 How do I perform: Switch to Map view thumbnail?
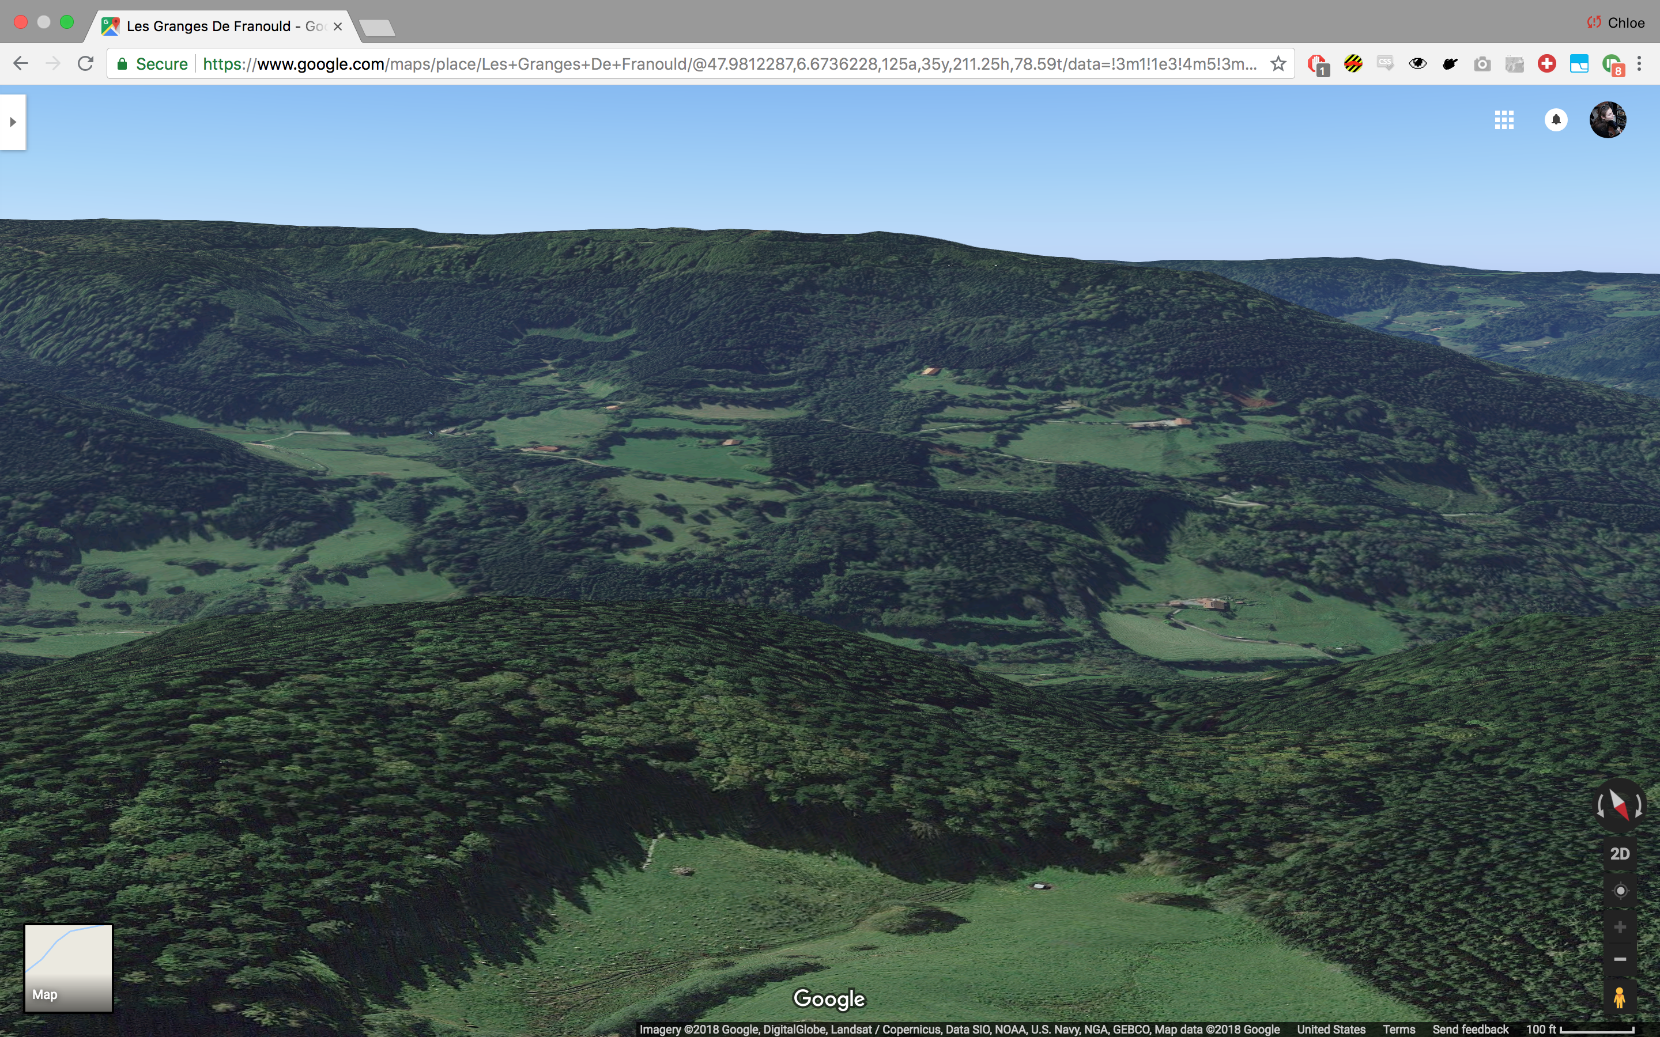point(69,968)
